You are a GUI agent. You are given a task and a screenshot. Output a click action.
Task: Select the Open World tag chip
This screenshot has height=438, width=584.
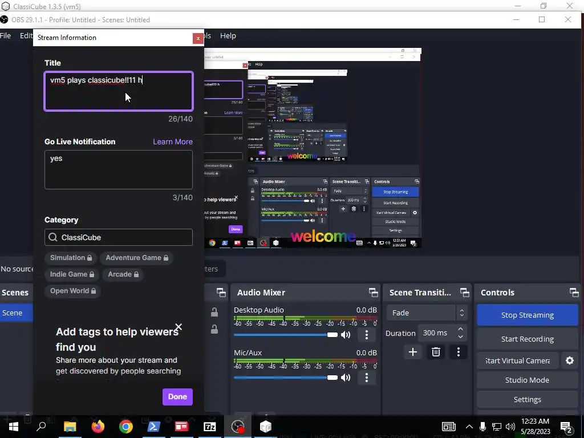click(x=73, y=291)
